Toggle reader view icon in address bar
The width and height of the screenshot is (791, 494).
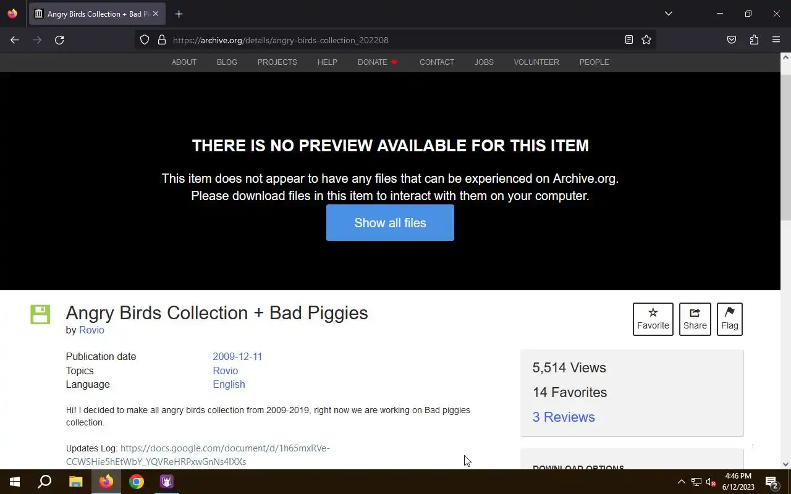point(628,40)
